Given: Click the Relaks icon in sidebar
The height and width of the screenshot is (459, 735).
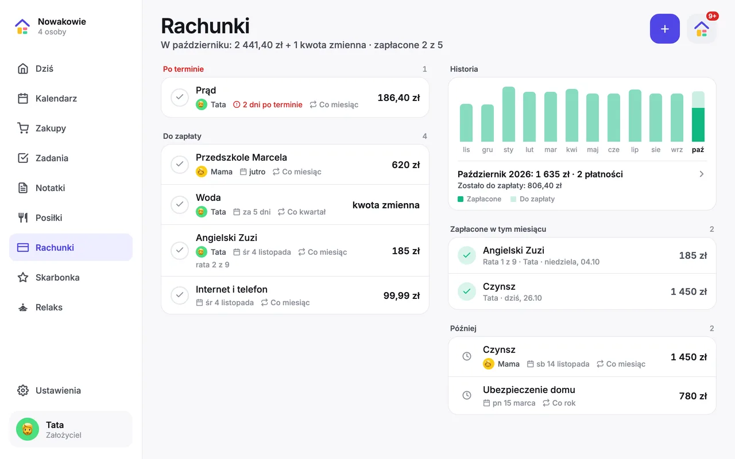Looking at the screenshot, I should 23,308.
